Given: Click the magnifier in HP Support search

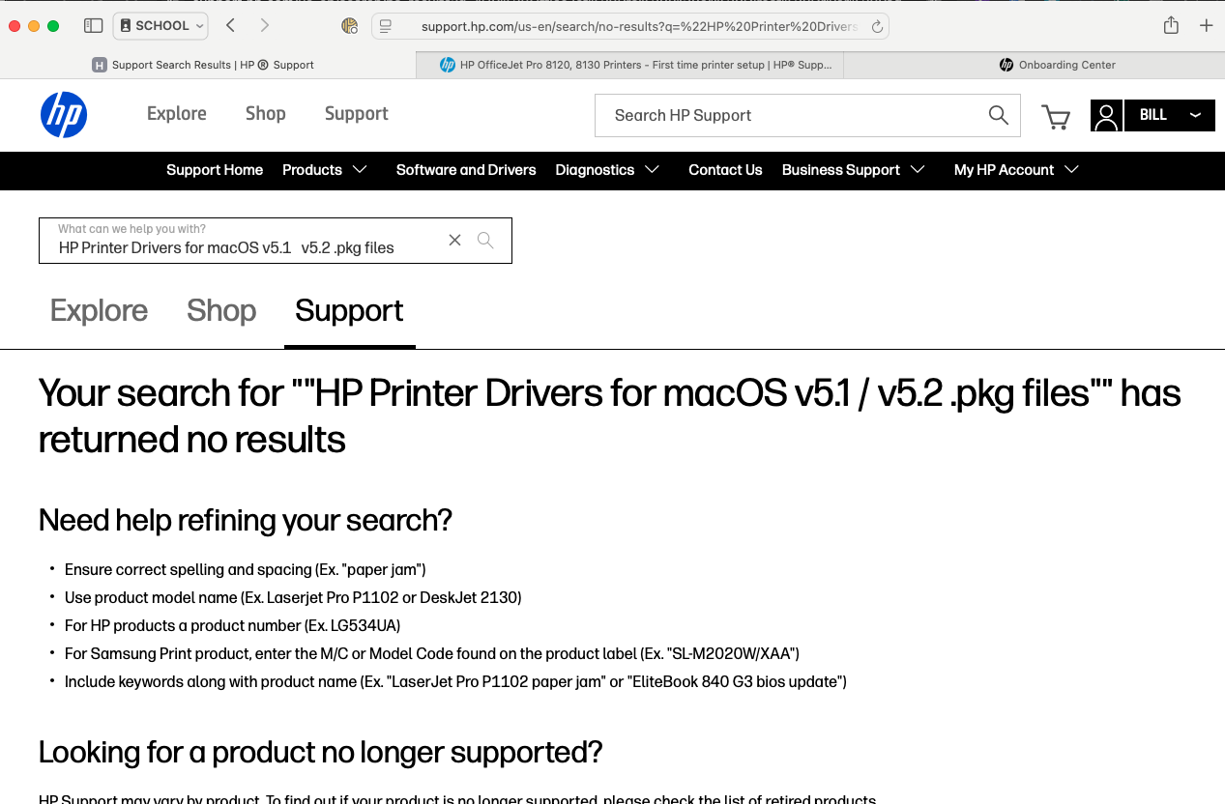Looking at the screenshot, I should click(x=998, y=115).
